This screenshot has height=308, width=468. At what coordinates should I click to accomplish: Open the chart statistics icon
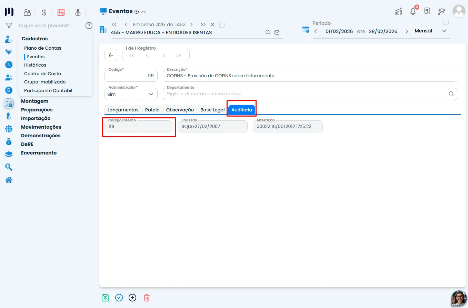(x=398, y=11)
